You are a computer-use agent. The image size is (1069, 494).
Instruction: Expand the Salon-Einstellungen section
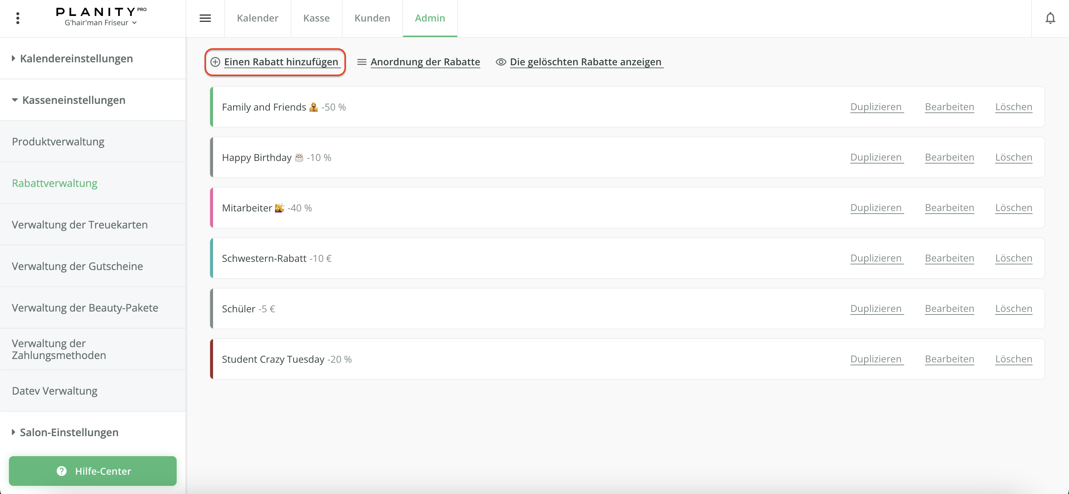(x=69, y=432)
